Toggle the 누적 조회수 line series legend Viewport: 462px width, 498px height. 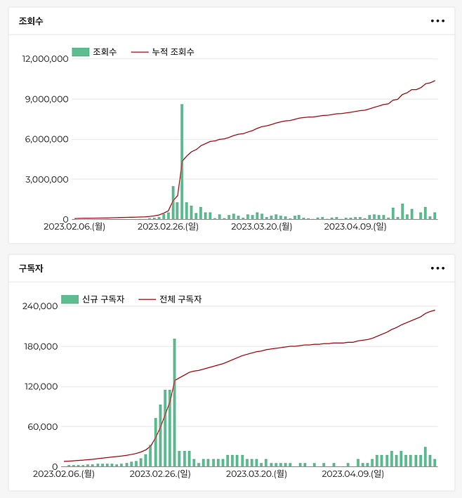point(164,52)
